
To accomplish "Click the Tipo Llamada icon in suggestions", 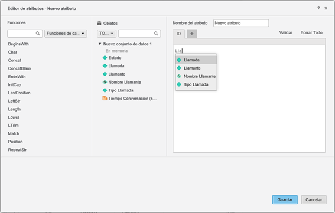I will 179,84.
